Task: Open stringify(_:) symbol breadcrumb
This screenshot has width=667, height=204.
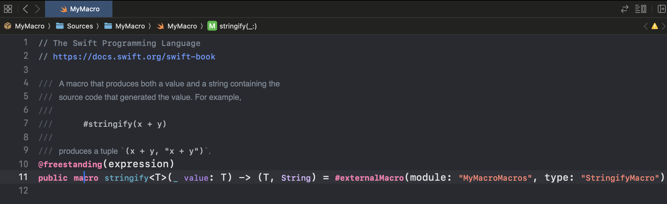Action: [x=232, y=26]
